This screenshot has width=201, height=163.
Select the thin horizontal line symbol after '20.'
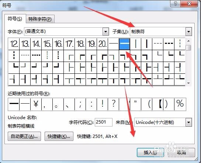(114, 44)
